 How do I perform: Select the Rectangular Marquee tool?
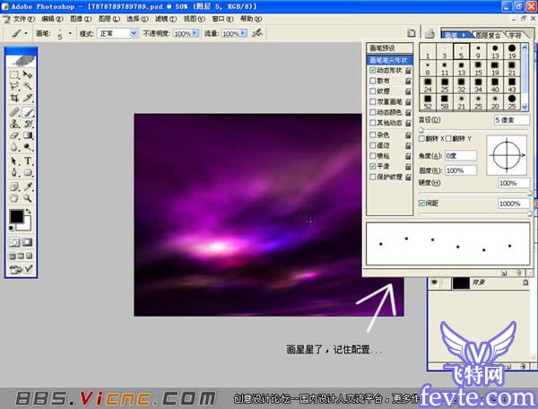14,75
